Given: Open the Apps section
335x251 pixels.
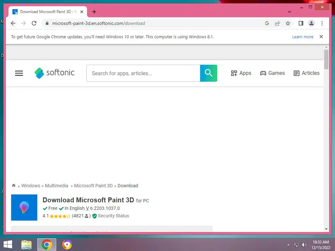Looking at the screenshot, I should [241, 73].
